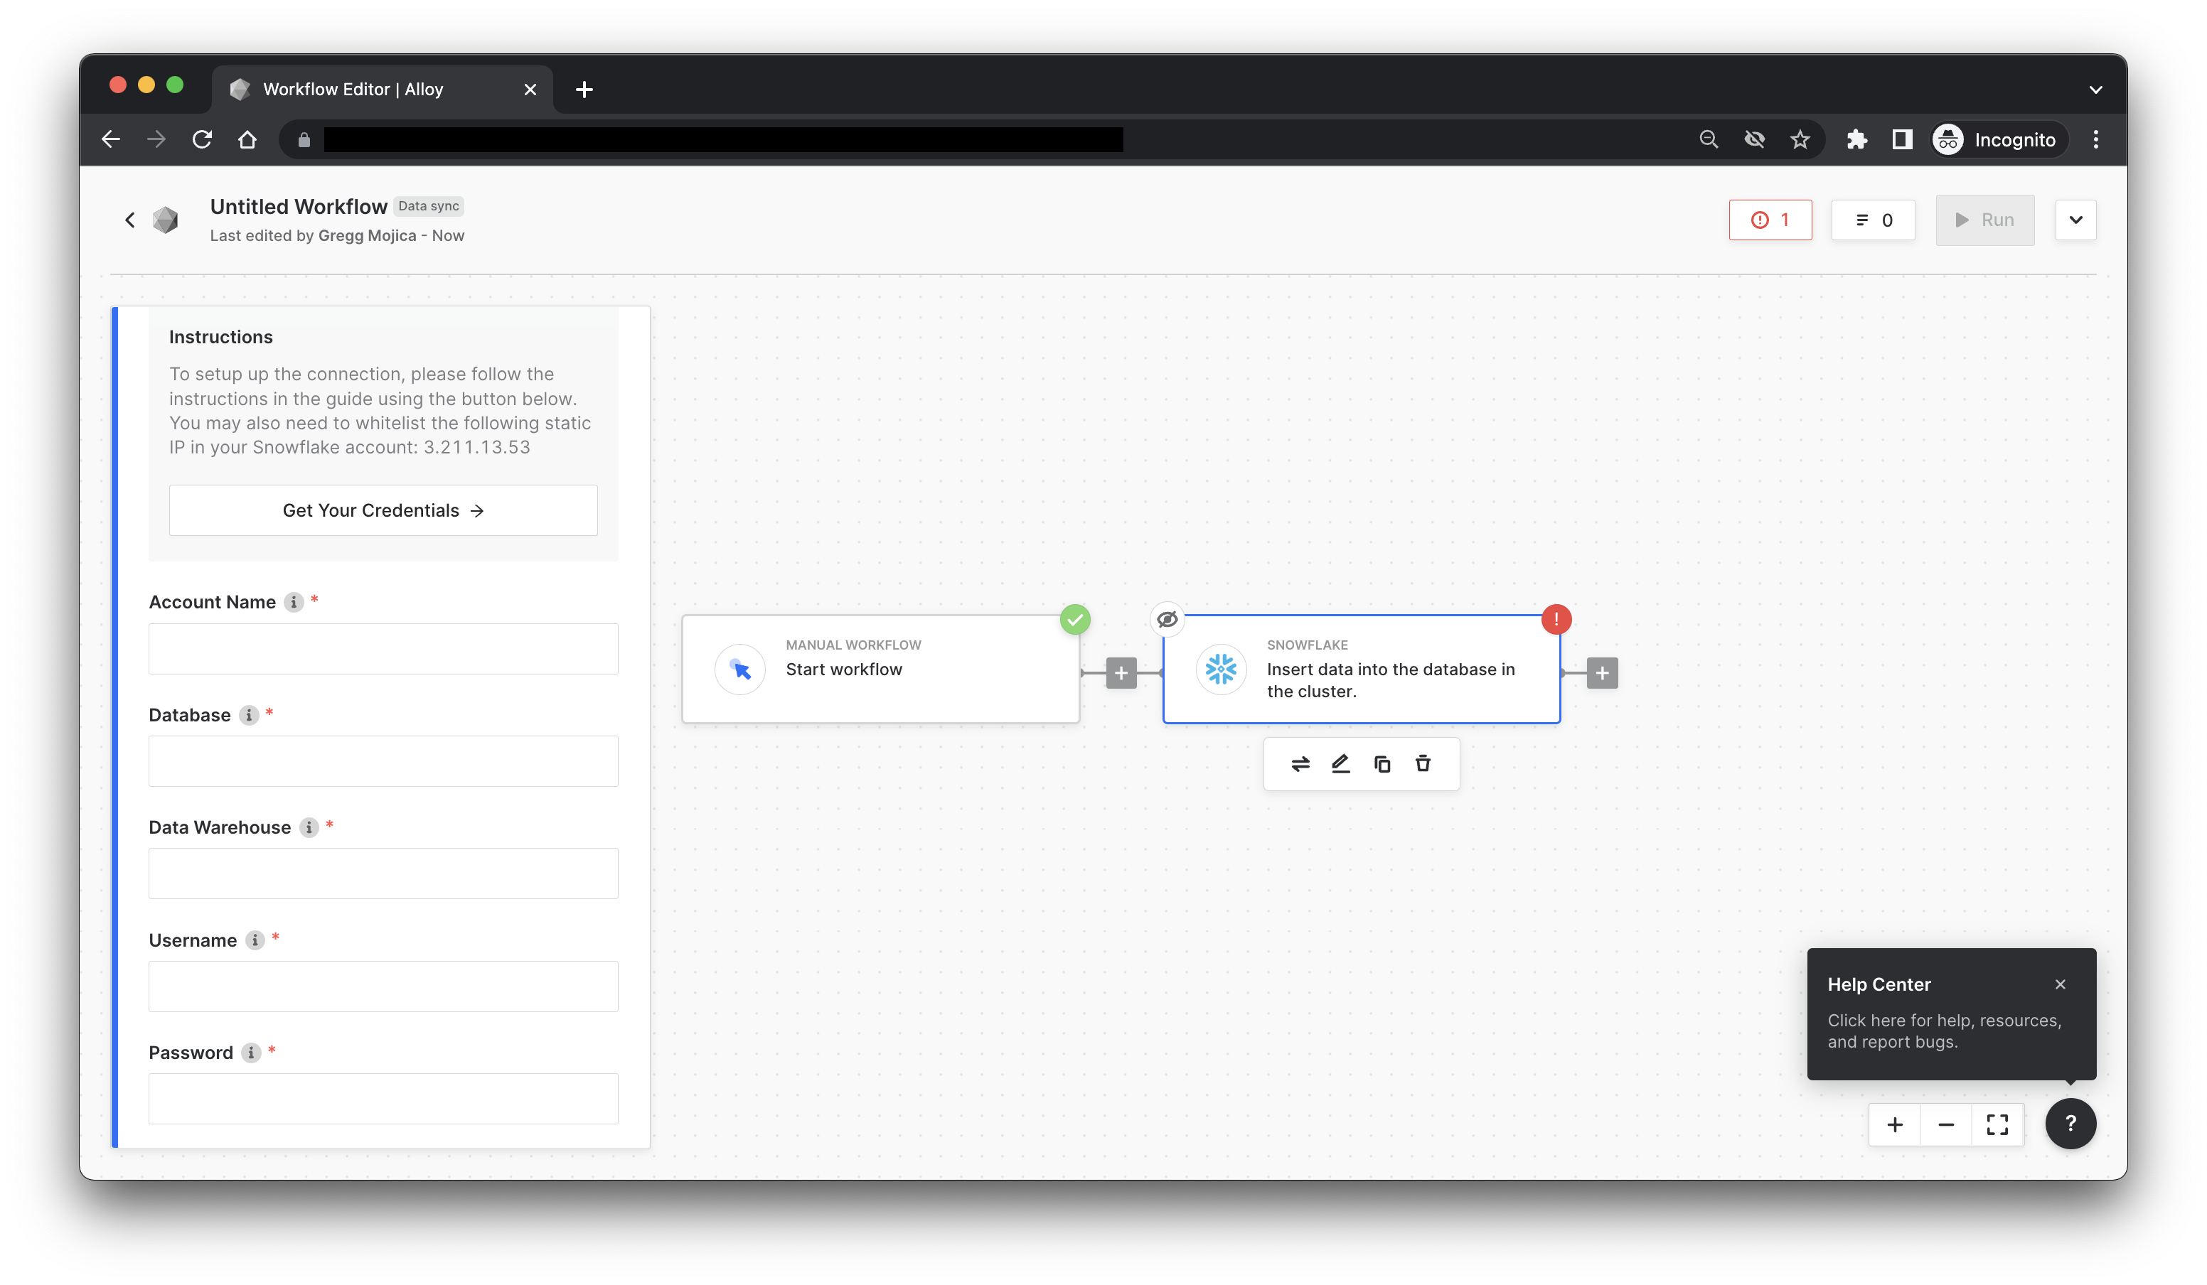Expand the dropdown next to Run button

point(2075,220)
